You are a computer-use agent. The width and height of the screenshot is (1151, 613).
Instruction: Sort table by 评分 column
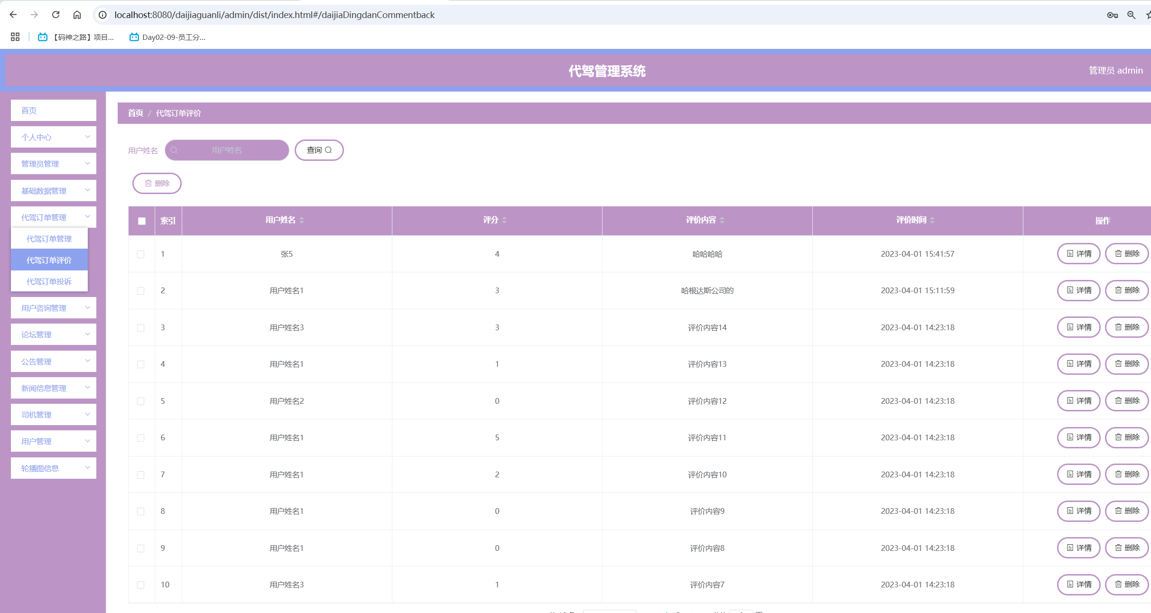(495, 220)
